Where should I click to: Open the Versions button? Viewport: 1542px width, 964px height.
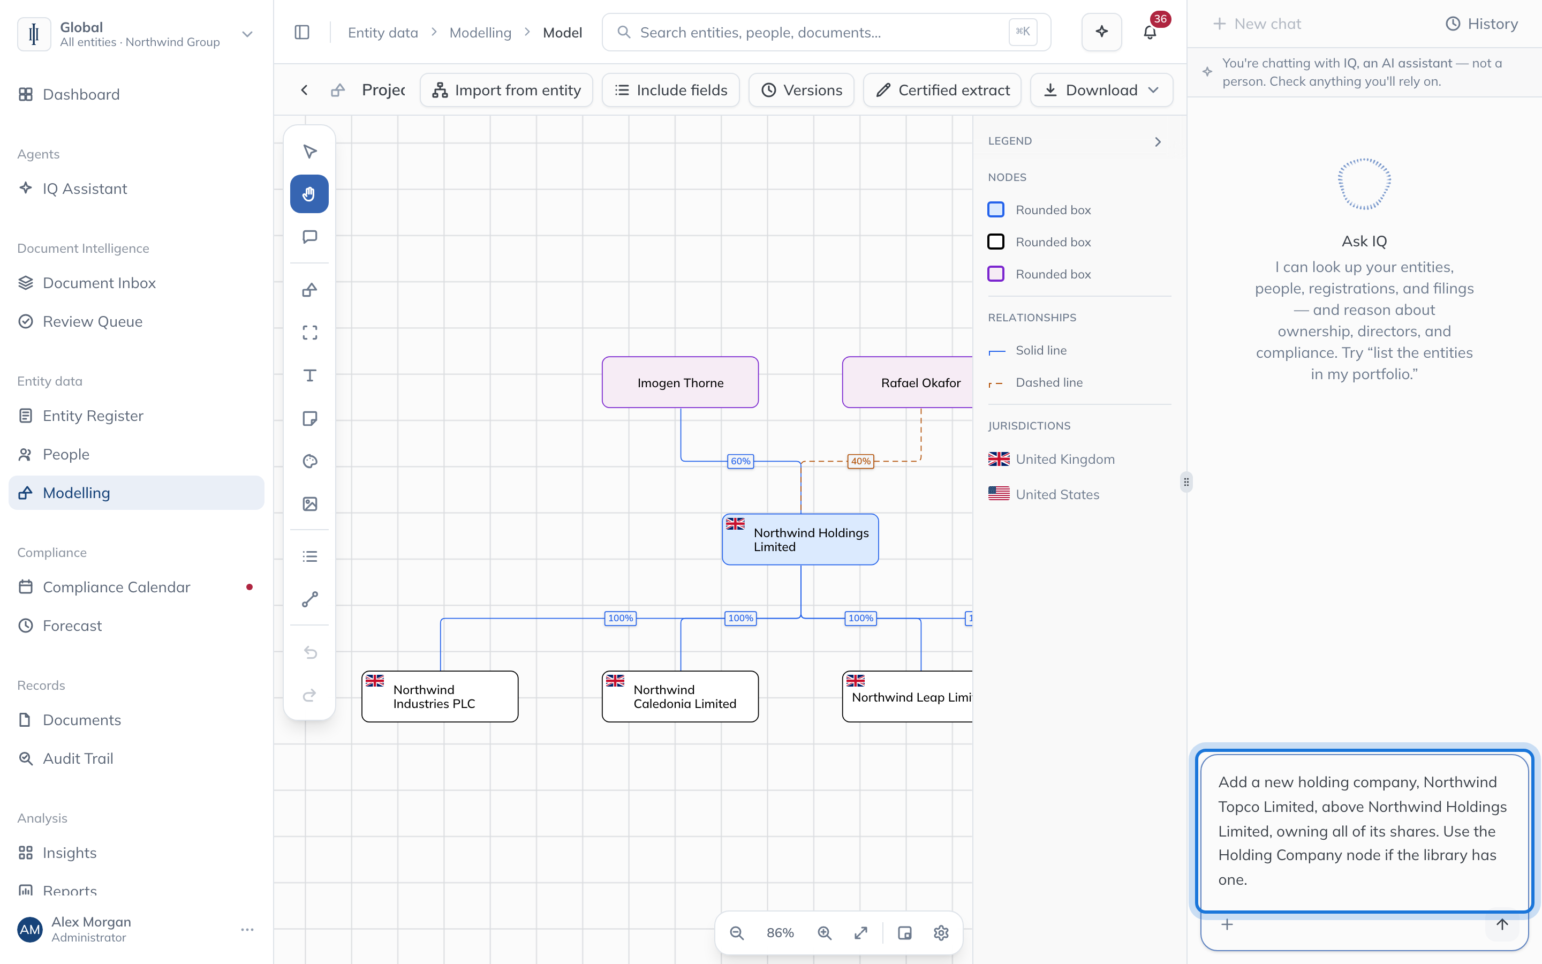(x=801, y=90)
